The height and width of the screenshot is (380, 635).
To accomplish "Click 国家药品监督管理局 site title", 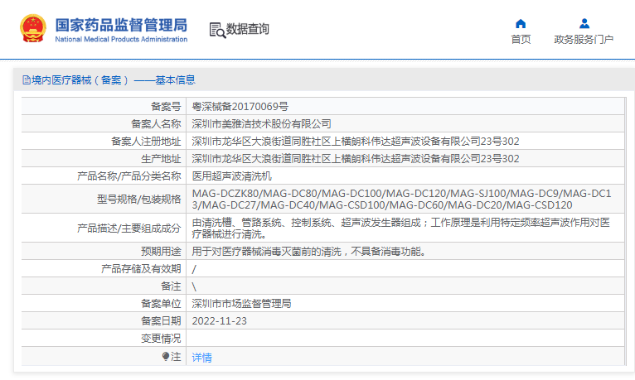I will coord(121,25).
